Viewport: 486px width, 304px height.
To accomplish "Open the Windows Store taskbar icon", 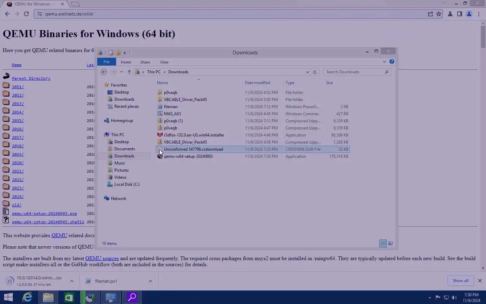I will (x=69, y=297).
